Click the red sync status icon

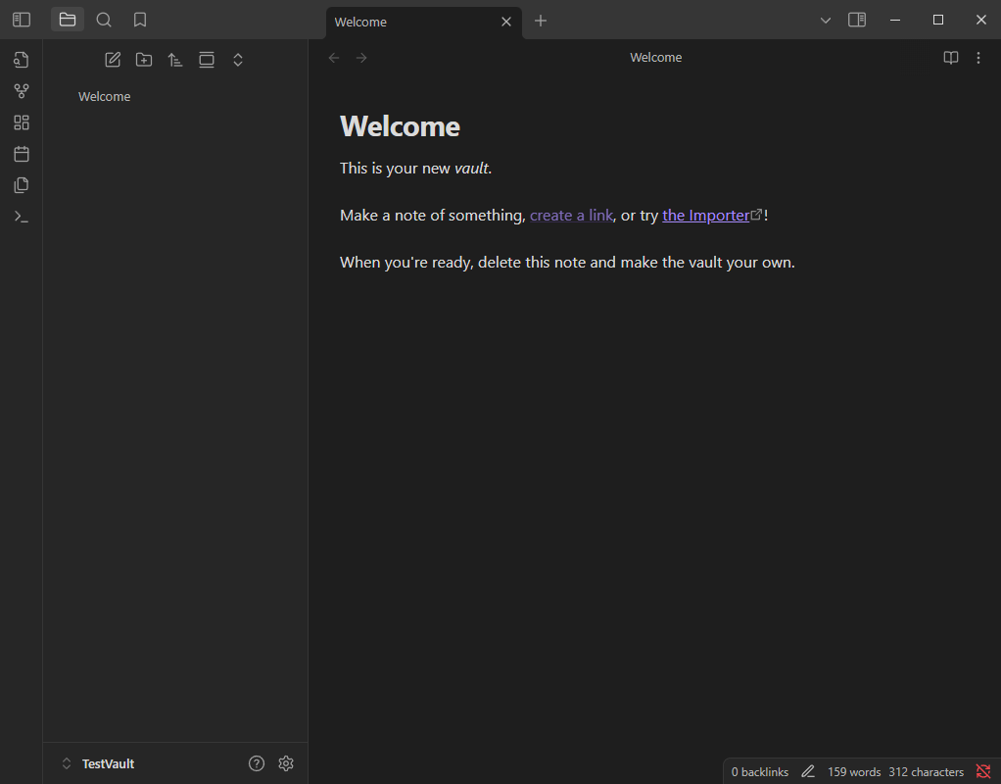point(983,772)
